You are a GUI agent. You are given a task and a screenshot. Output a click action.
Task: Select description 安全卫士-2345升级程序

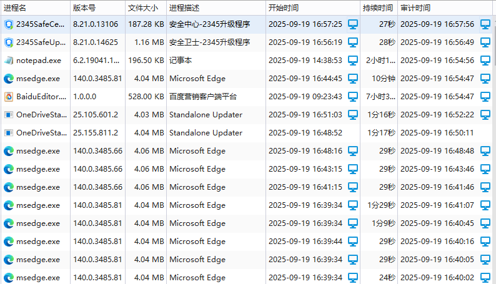coord(210,42)
